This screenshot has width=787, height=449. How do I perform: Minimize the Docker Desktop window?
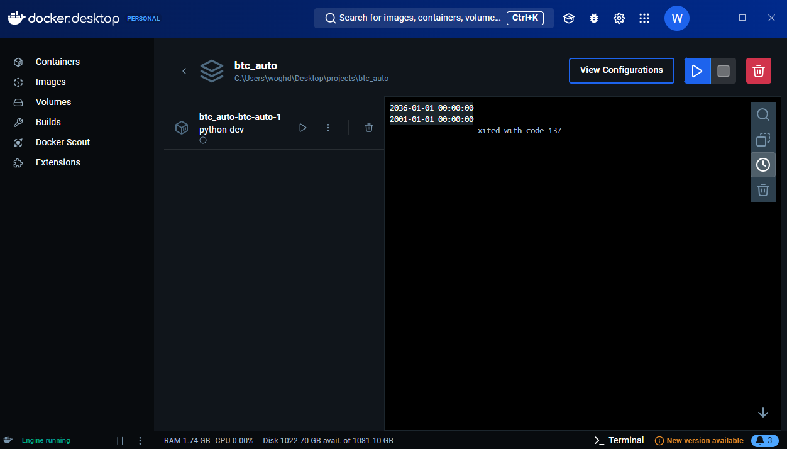coord(713,18)
